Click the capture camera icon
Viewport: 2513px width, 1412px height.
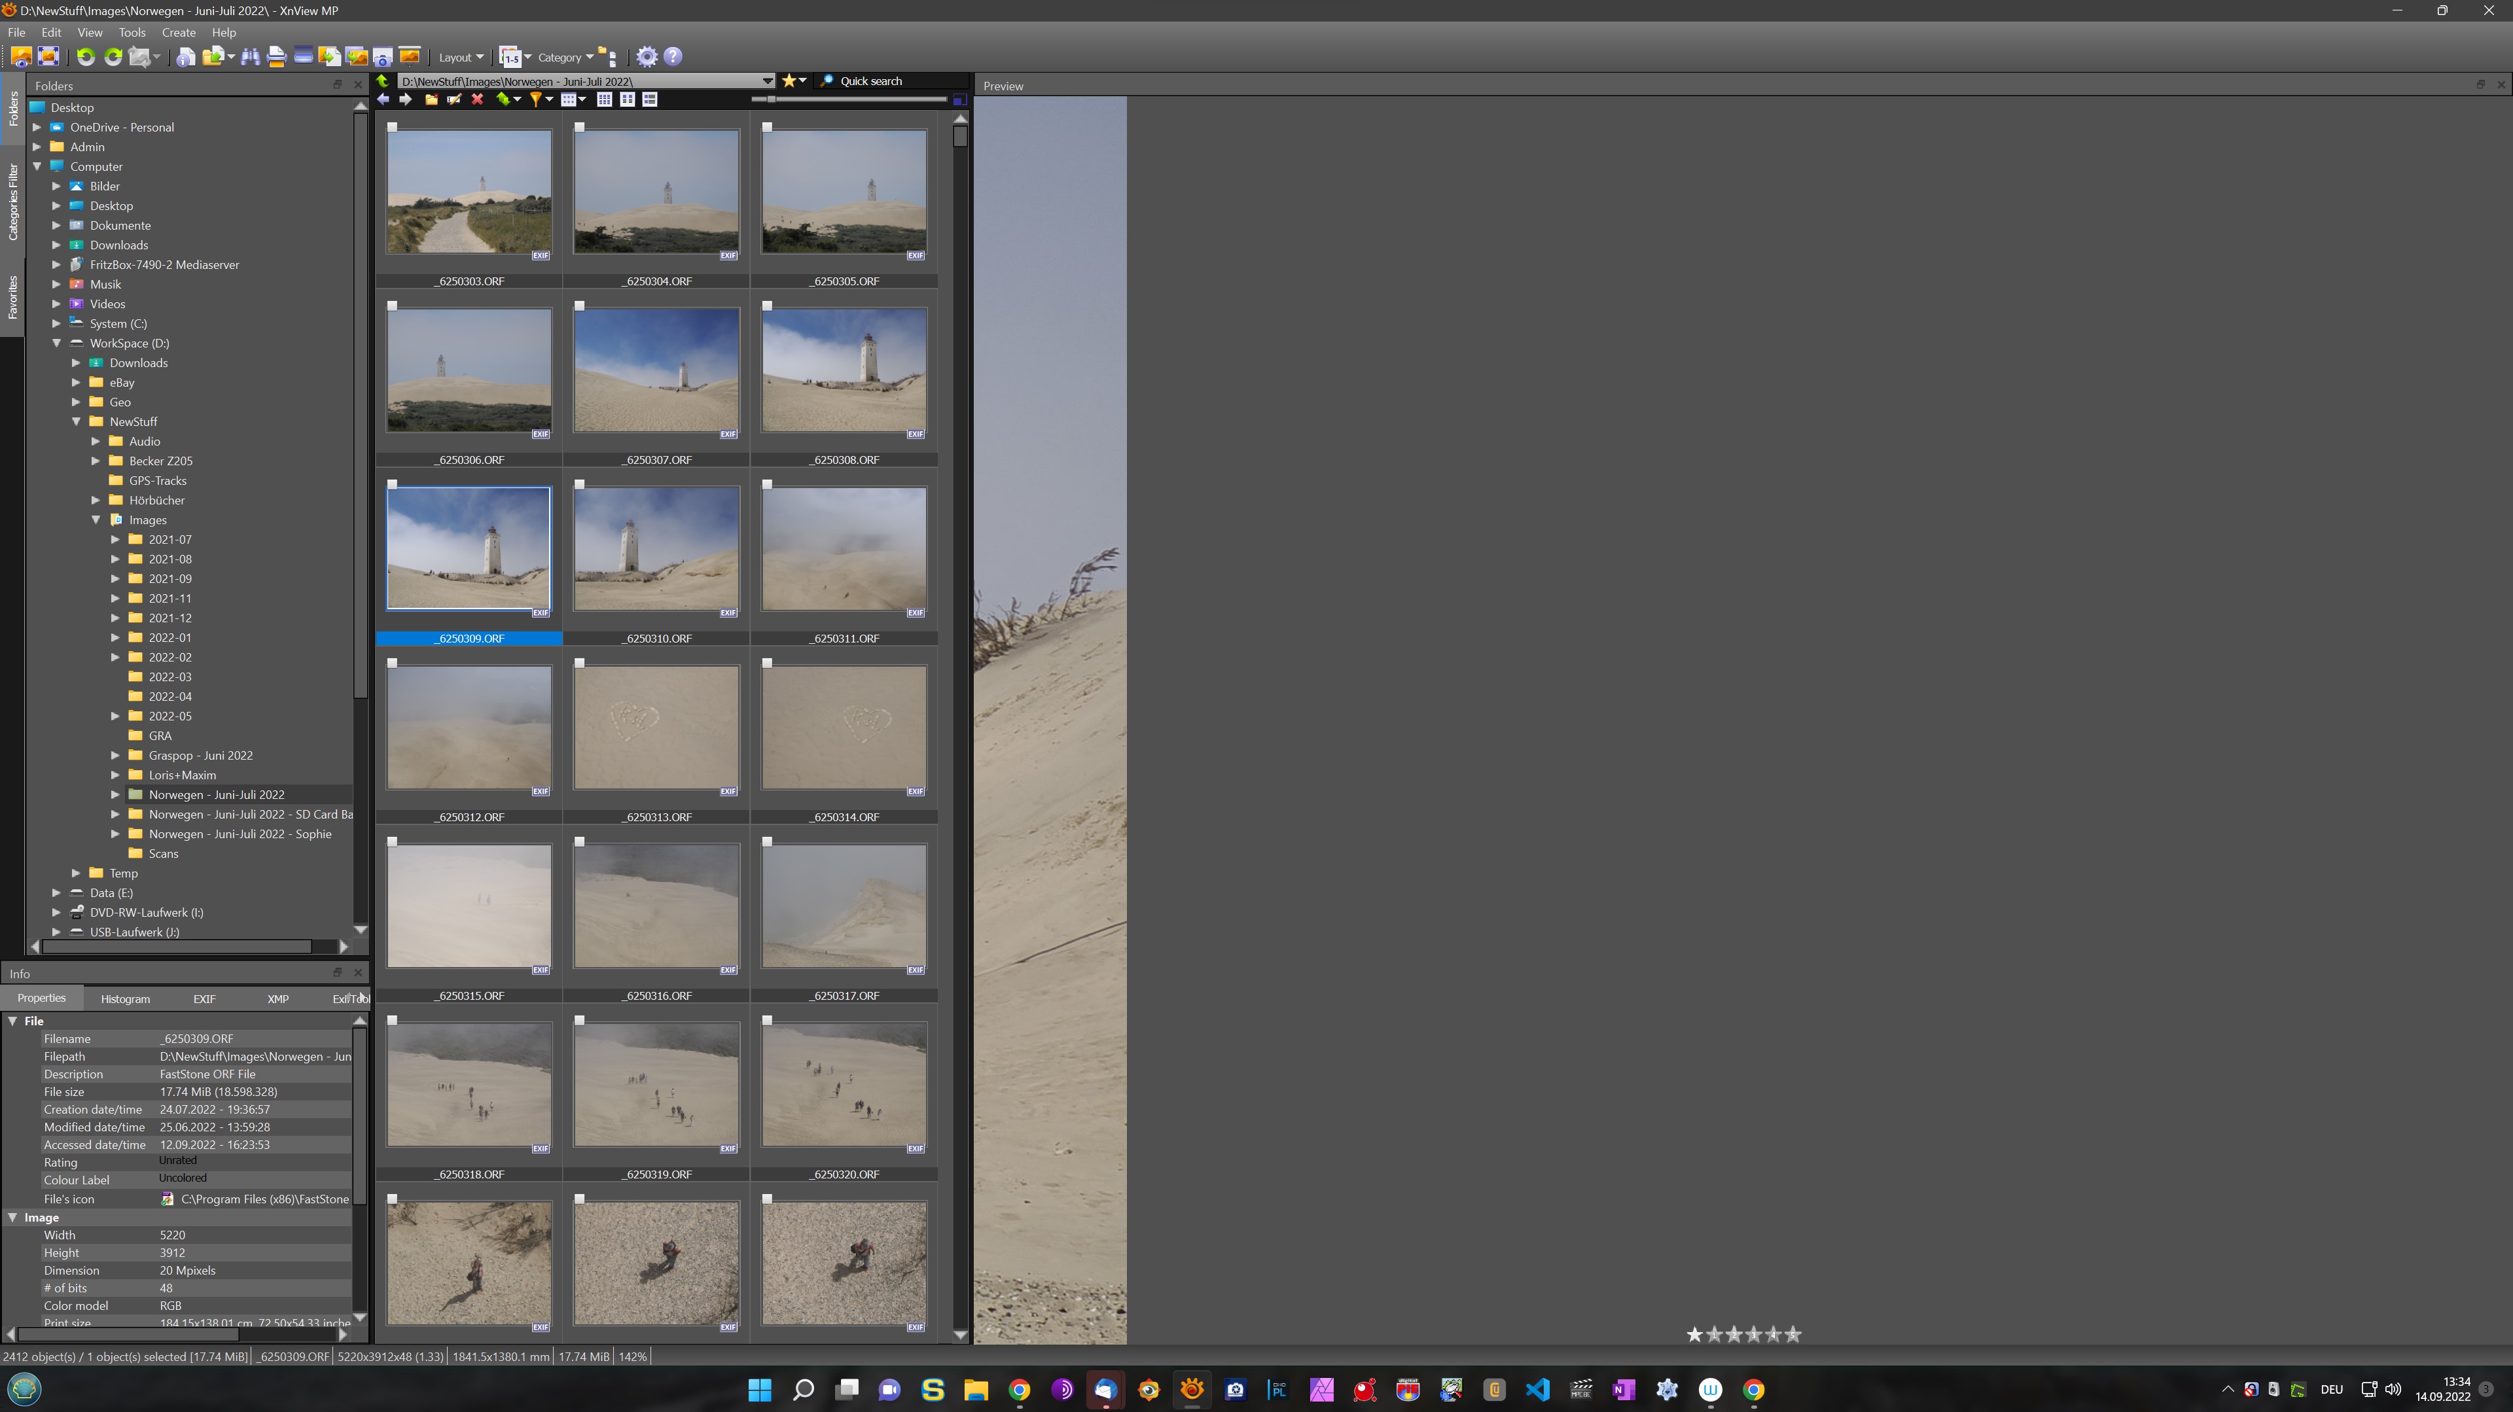tap(382, 56)
